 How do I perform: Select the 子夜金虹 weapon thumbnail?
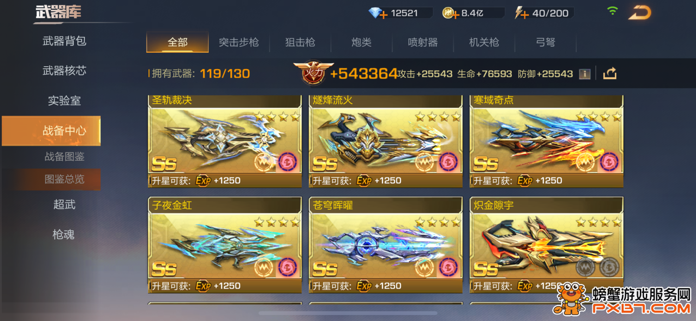pyautogui.click(x=225, y=245)
